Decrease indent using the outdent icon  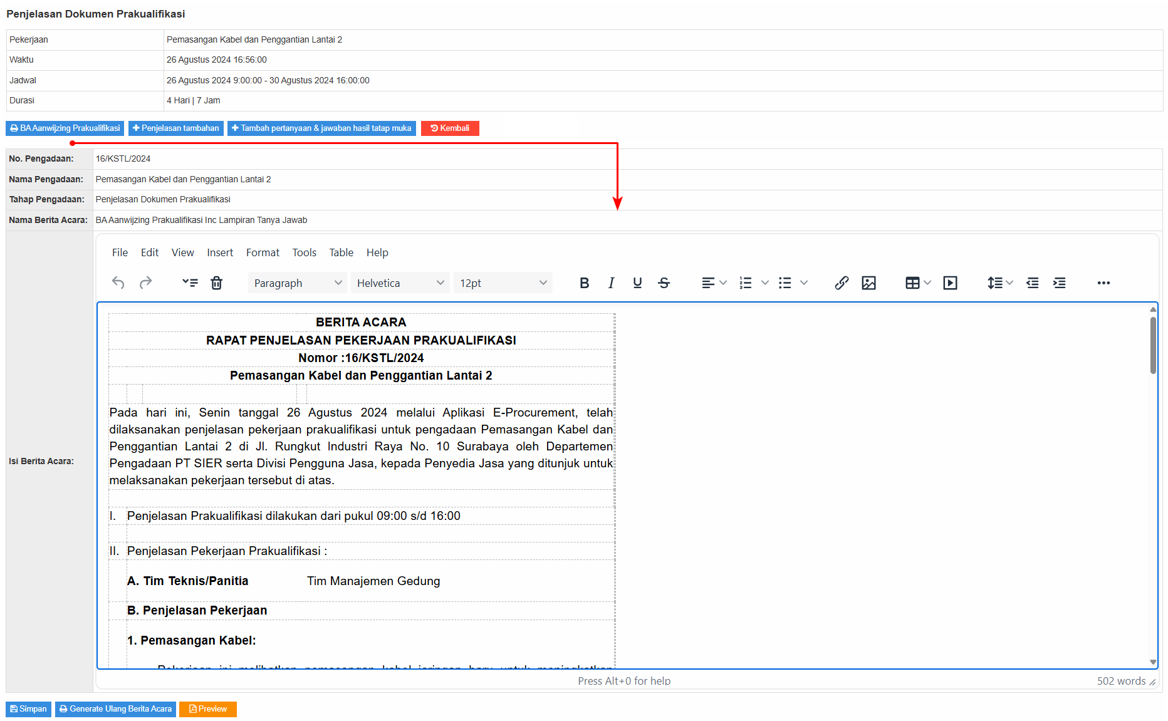[x=1032, y=283]
